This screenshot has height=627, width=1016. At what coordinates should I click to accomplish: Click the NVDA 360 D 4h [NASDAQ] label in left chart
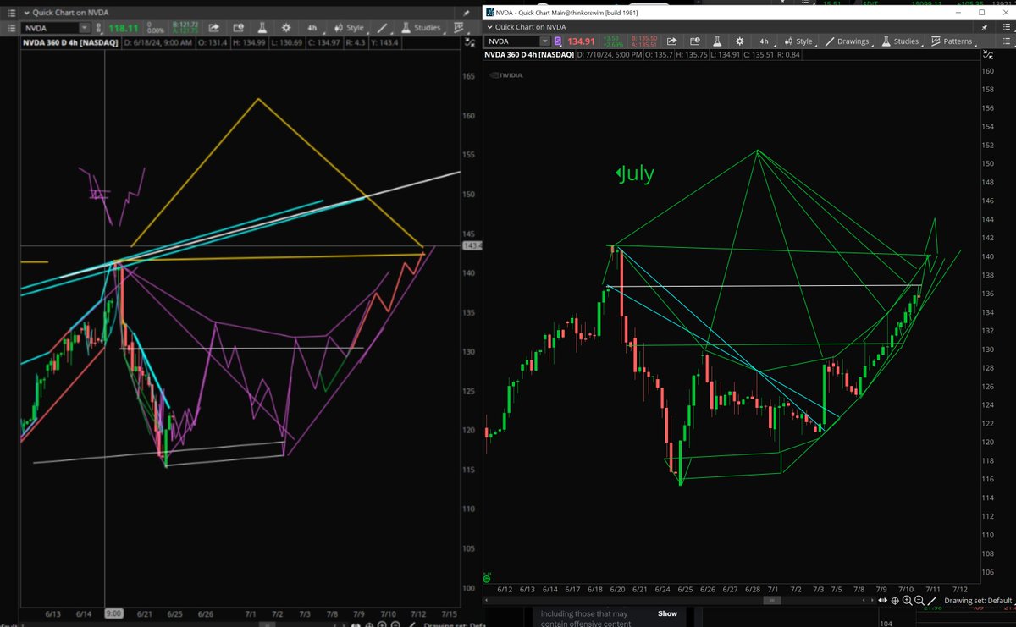click(69, 42)
